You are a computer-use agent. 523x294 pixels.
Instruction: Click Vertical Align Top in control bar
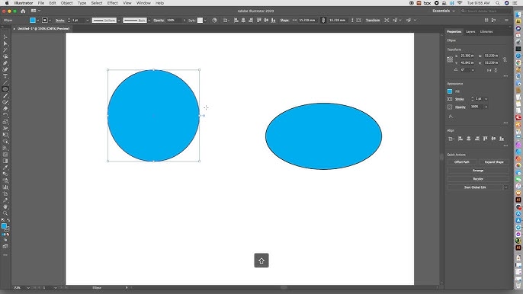(259, 21)
